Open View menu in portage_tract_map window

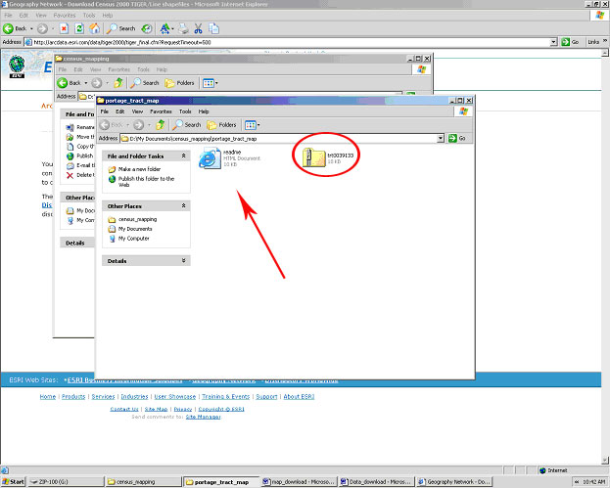coord(137,111)
